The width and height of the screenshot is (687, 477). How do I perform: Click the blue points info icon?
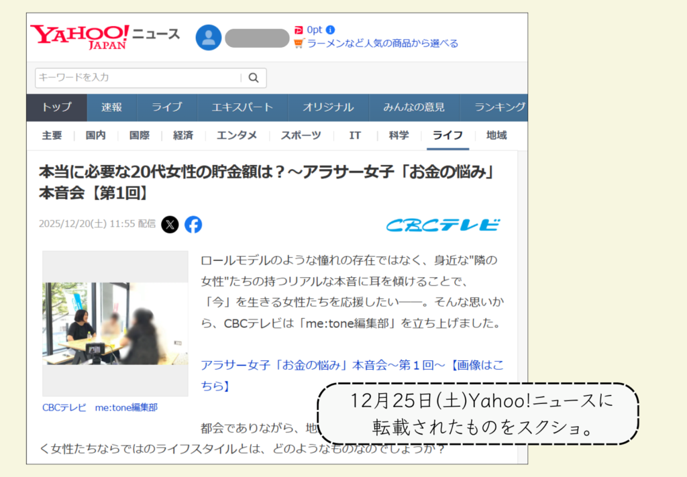[330, 30]
